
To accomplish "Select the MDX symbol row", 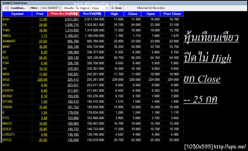I will click(93, 74).
